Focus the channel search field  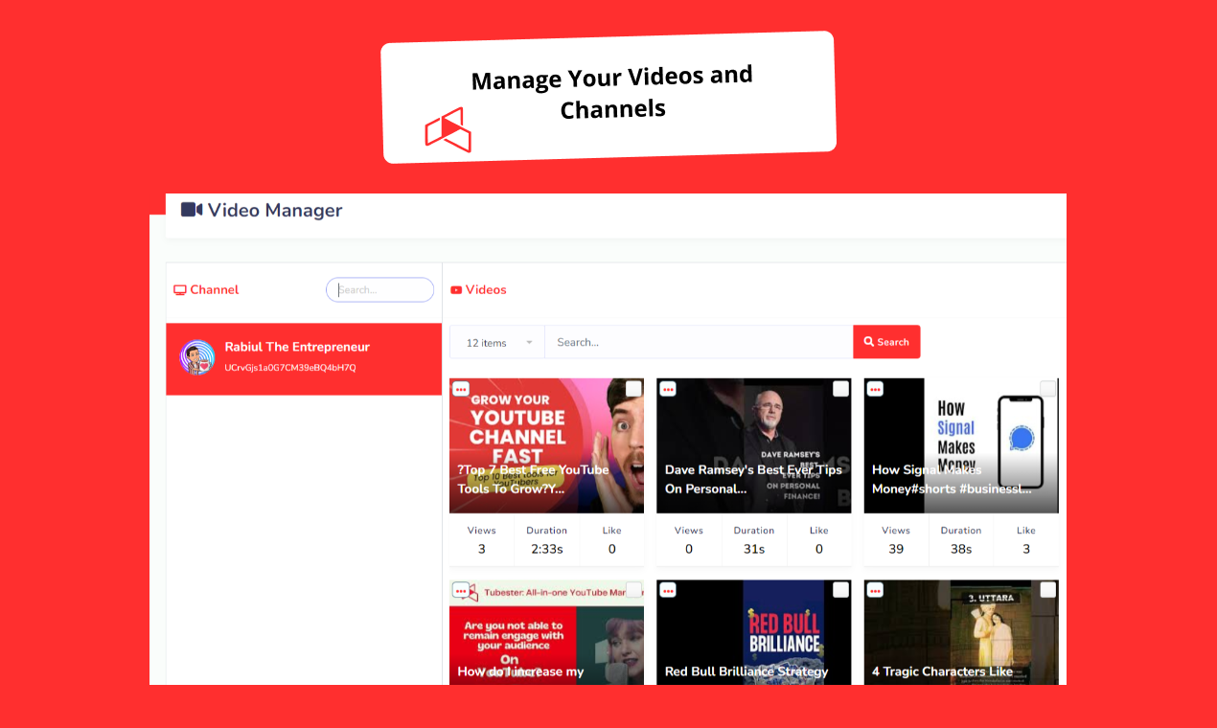pos(379,290)
